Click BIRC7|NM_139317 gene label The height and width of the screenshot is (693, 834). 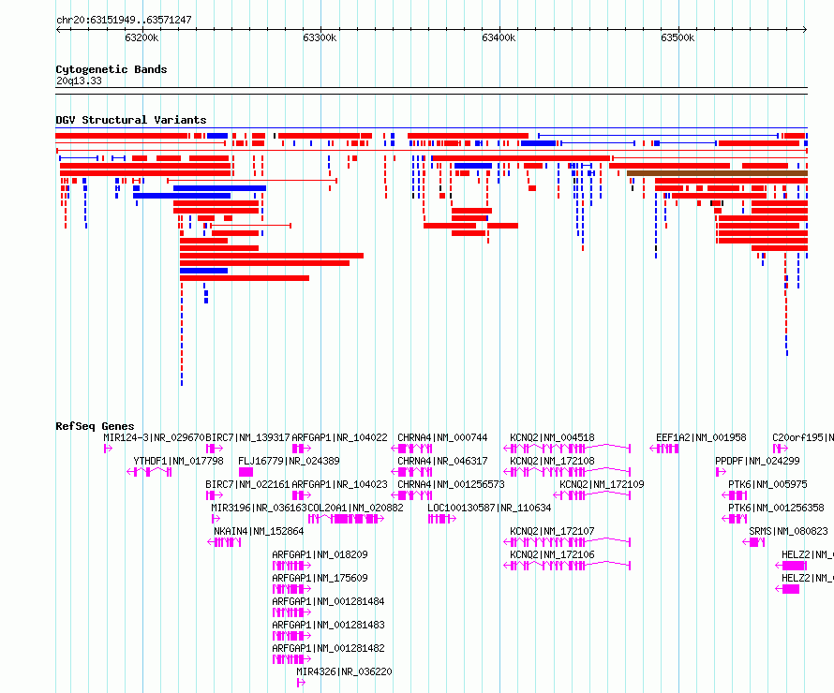(x=248, y=437)
